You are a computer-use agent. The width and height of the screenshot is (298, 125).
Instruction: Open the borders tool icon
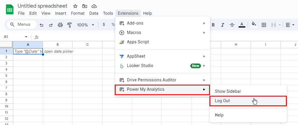click(264, 25)
